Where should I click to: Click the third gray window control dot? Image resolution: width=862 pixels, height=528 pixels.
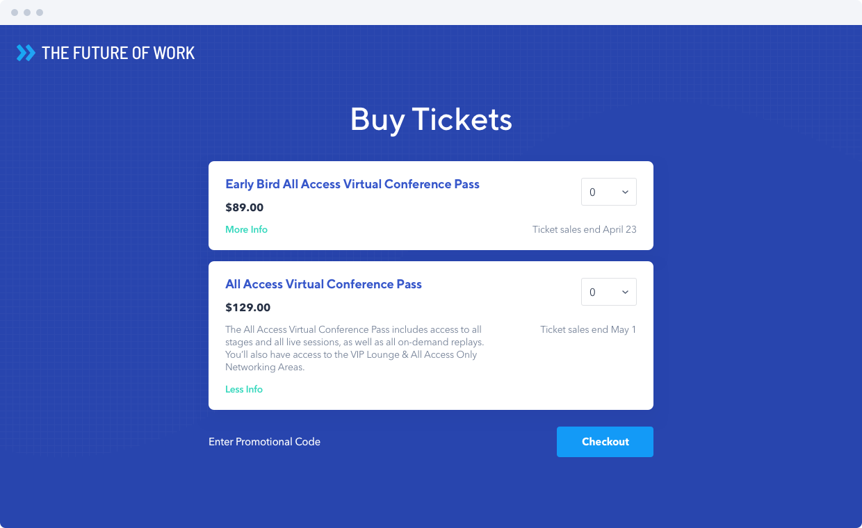point(40,13)
